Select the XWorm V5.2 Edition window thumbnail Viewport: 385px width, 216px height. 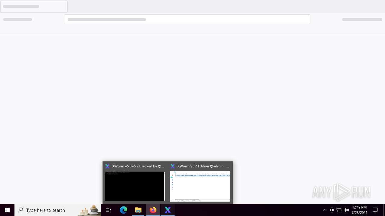[200, 186]
